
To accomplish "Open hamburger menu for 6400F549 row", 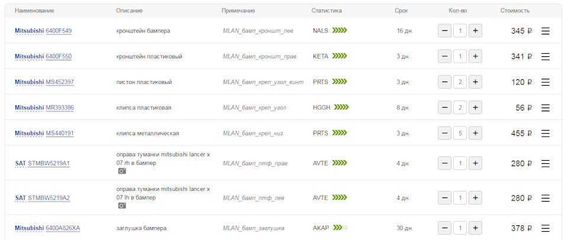I will [x=545, y=31].
